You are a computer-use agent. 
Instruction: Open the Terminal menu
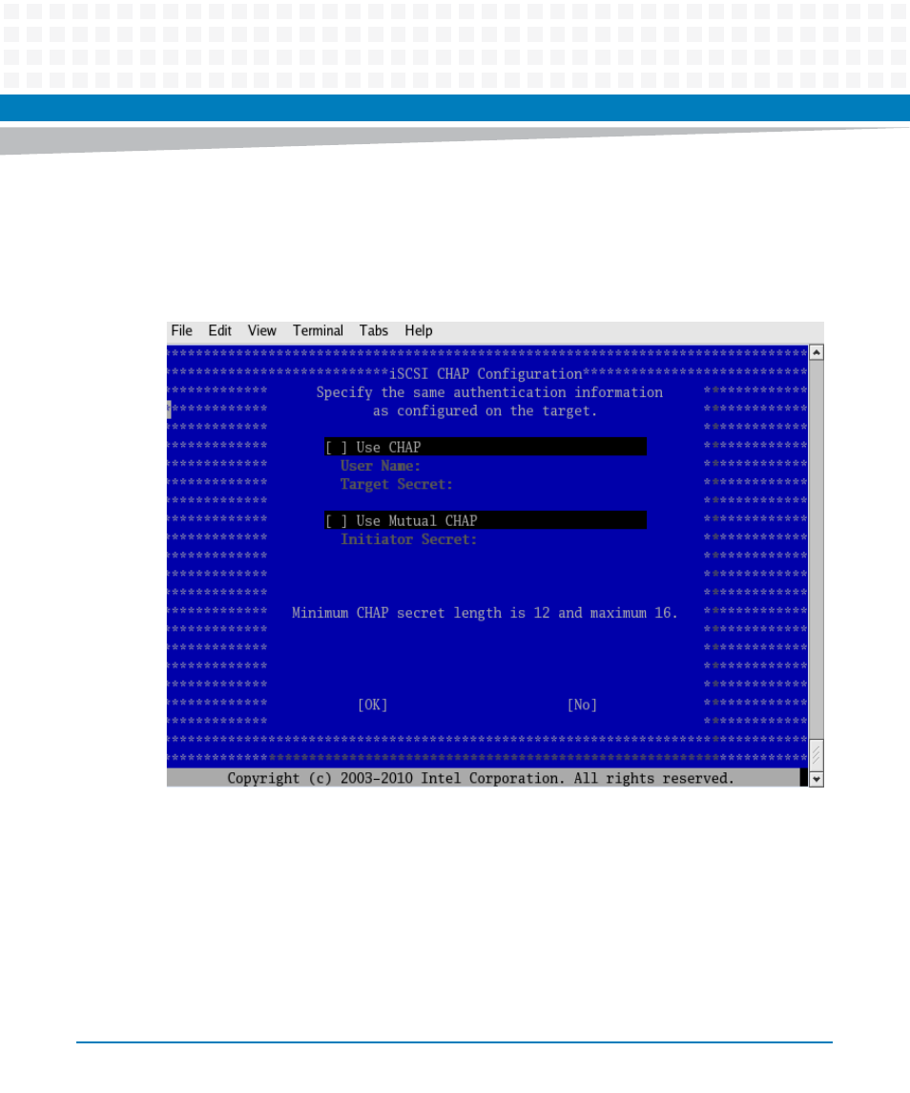(318, 331)
